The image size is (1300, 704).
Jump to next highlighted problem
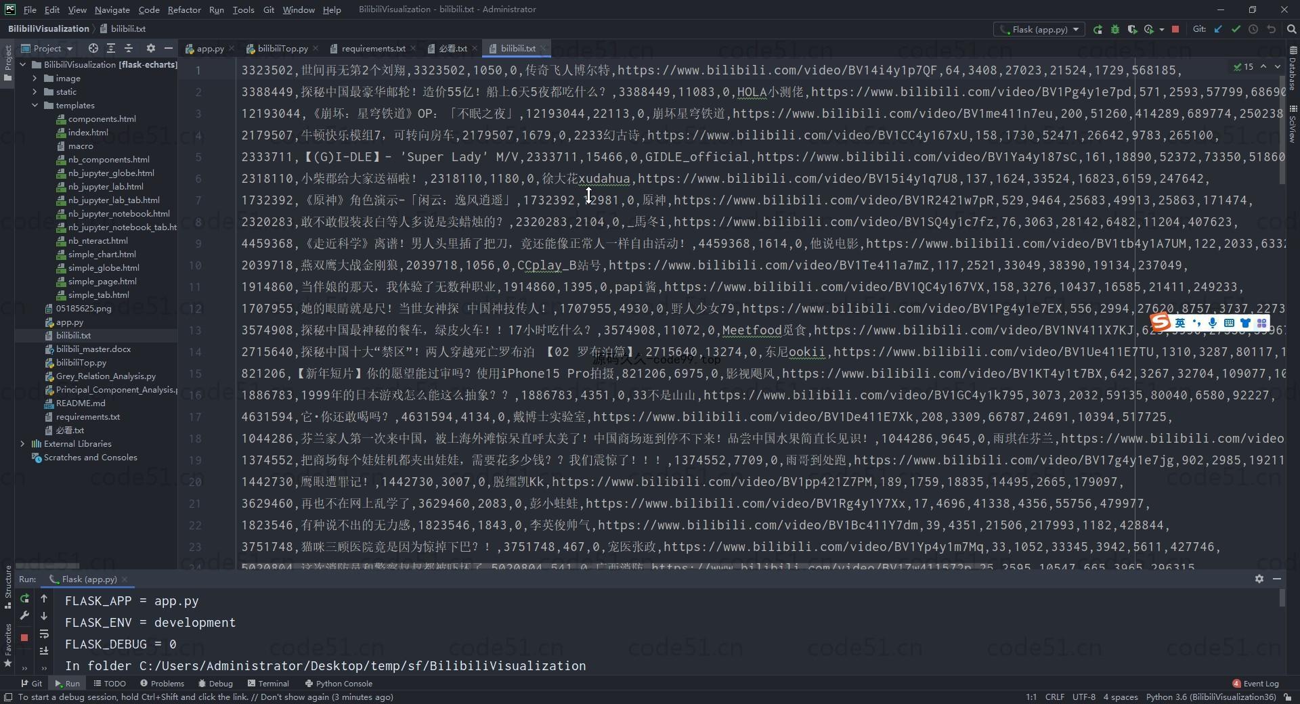pyautogui.click(x=1278, y=67)
